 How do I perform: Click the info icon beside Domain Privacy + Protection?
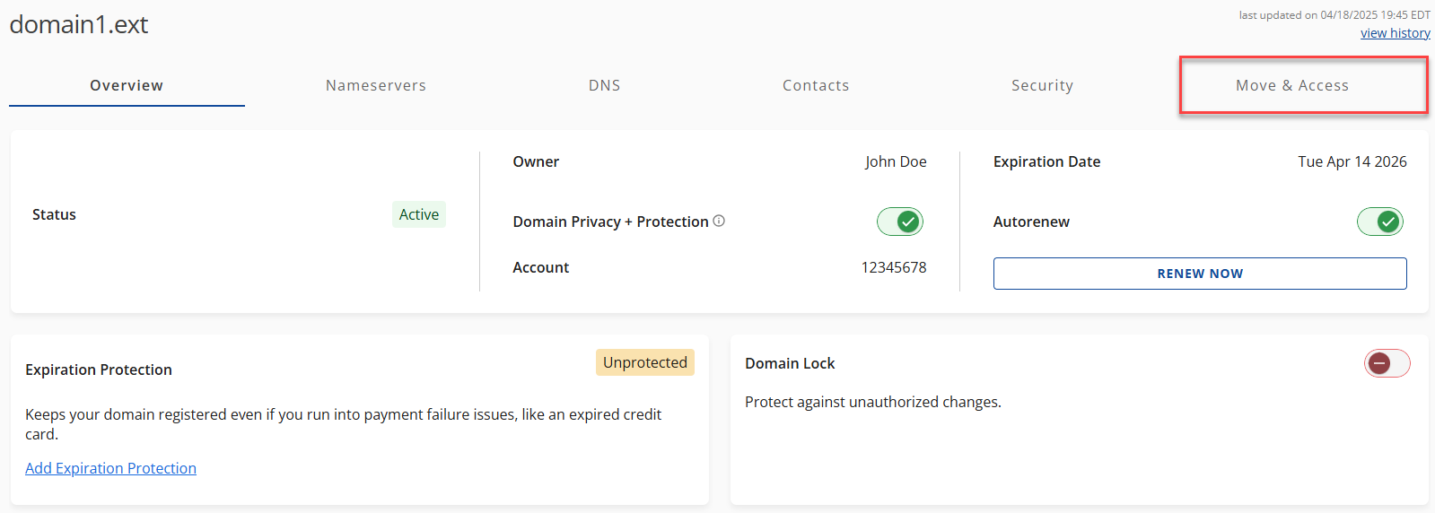pyautogui.click(x=719, y=221)
